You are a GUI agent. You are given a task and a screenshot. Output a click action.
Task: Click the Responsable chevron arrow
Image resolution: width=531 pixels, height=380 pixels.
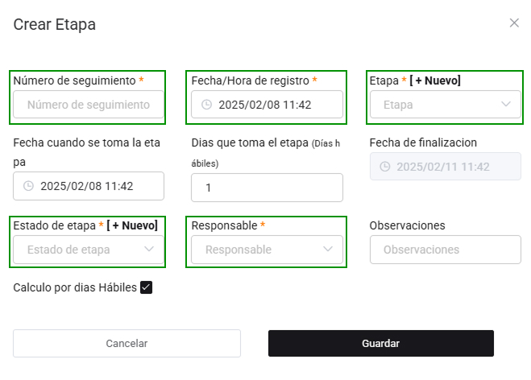tap(328, 250)
